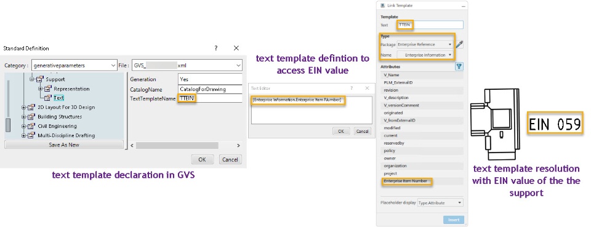Click the Text node icon in tree
This screenshot has height=227, width=591.
point(47,98)
